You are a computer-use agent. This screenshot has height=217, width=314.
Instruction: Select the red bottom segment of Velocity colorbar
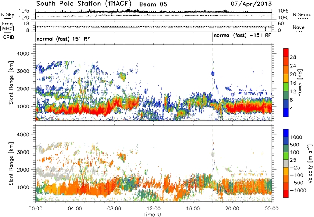(286, 194)
